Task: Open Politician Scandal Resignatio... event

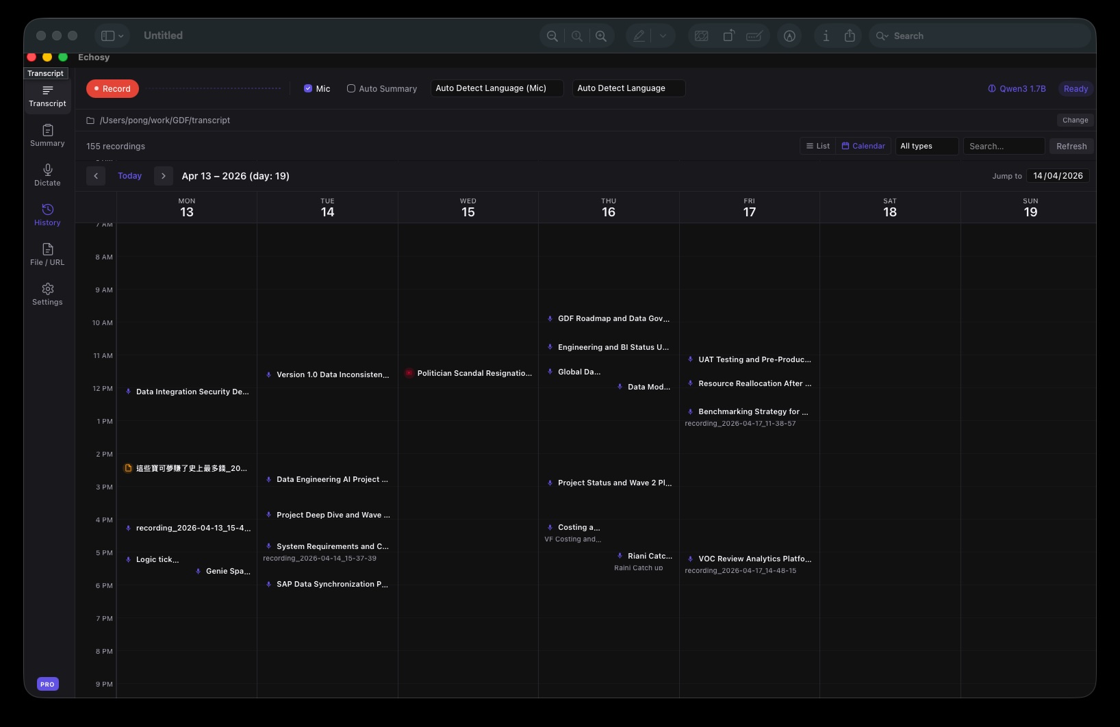Action: (468, 373)
